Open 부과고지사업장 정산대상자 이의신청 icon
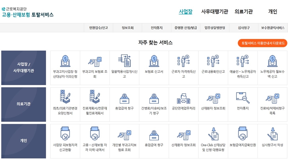288x162 pixels. click(65, 61)
